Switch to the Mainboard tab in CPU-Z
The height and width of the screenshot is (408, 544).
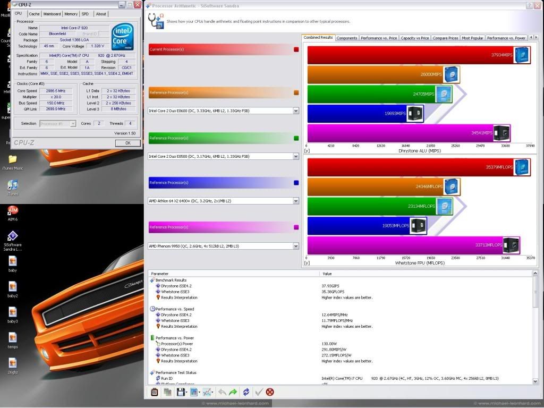52,14
